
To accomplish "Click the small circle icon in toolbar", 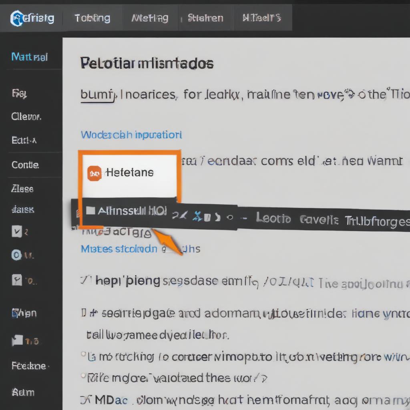I will coord(230,217).
